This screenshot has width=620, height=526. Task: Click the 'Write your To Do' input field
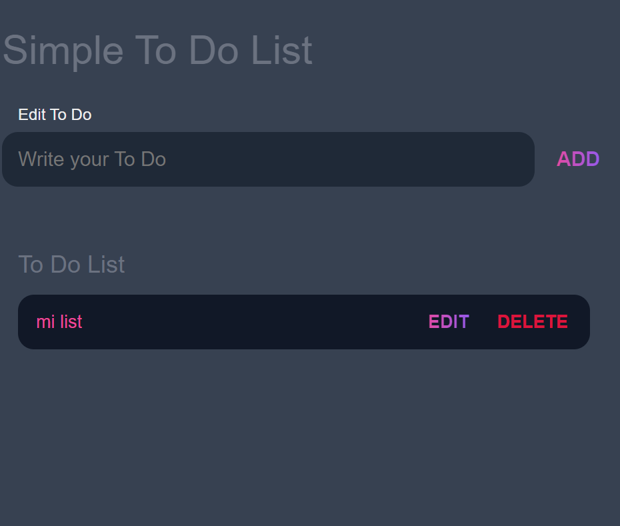pyautogui.click(x=267, y=159)
